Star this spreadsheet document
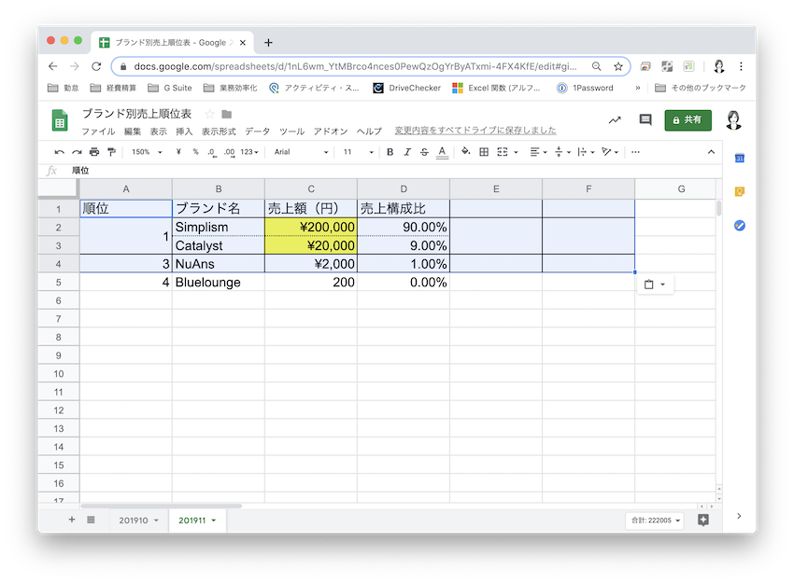Screen dimensions: 794x583 point(209,114)
